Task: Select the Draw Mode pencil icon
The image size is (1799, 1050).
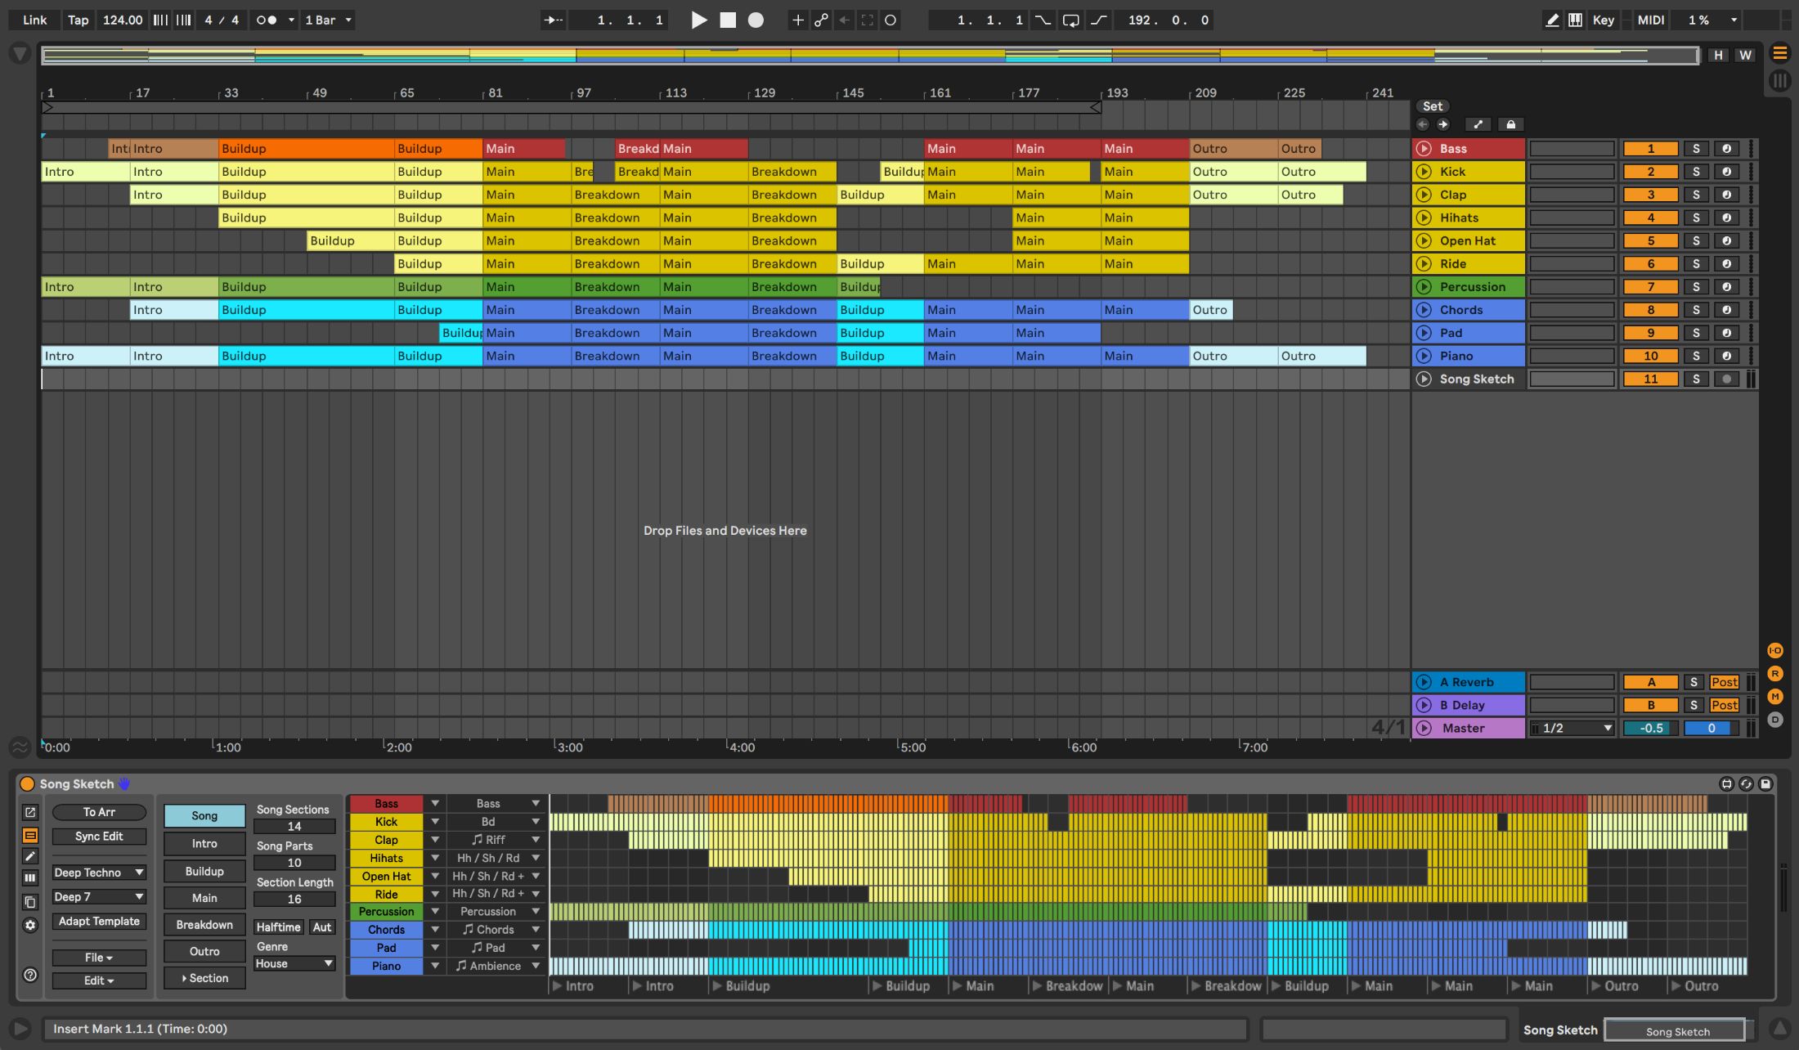Action: (1551, 20)
